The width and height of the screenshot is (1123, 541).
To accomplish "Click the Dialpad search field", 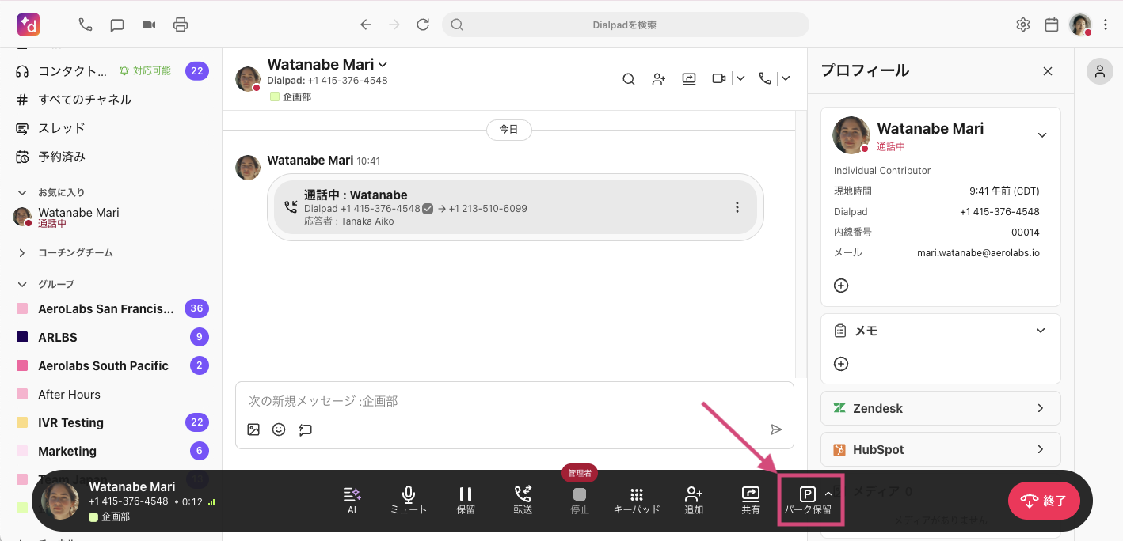I will point(625,25).
